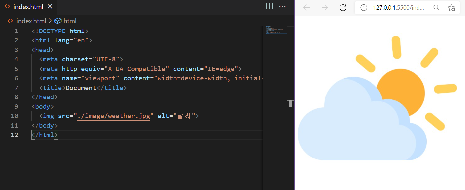Add this page to favorites star
Screen dimensions: 465x190
point(451,8)
